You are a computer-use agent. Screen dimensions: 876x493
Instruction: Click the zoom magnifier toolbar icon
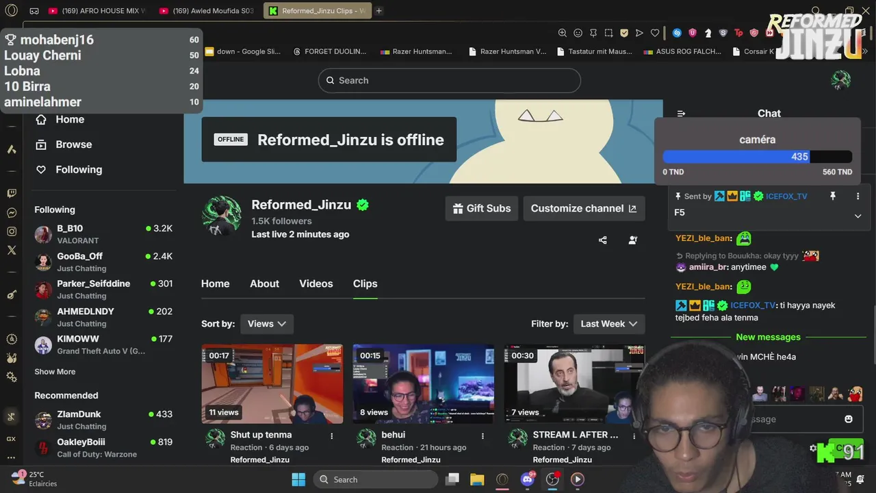[563, 33]
